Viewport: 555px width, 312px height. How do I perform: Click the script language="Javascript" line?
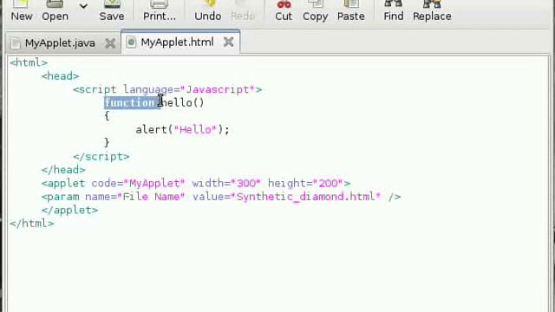point(167,89)
